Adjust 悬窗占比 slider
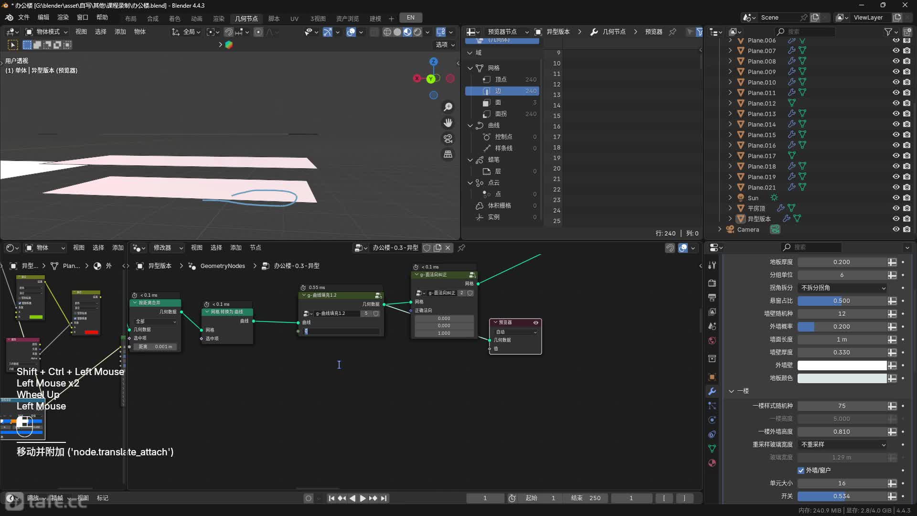Screen dimensions: 917x516 coord(842,301)
